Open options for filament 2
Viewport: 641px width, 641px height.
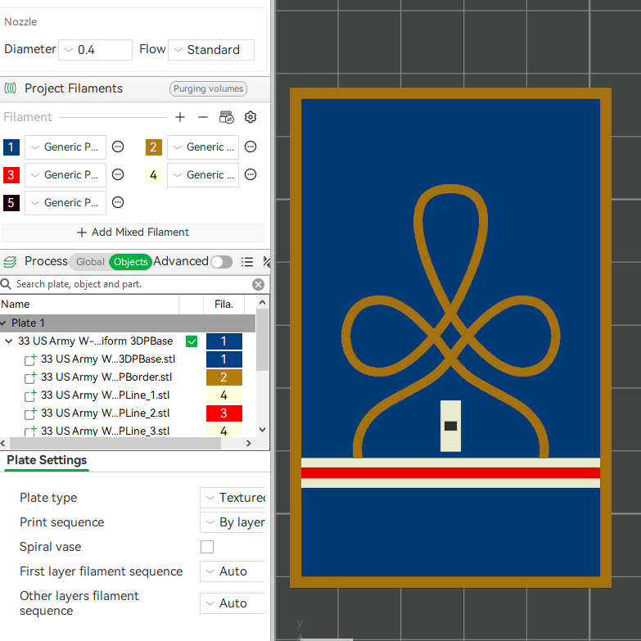coord(251,147)
